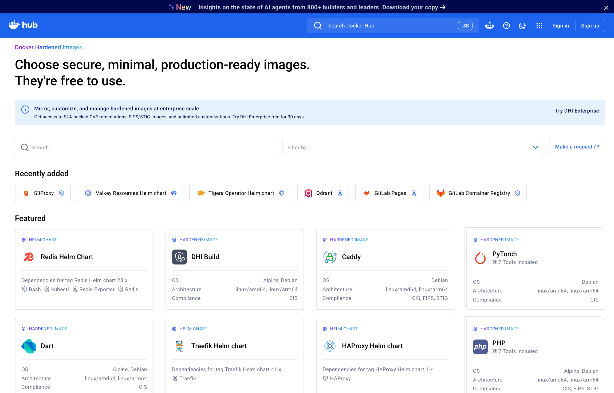
Task: Click the DHI Build shield logo
Action: tap(179, 257)
